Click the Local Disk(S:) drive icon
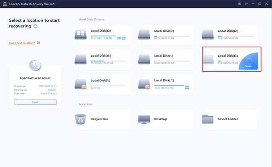Viewport: 272px width, 167px height. point(208,59)
